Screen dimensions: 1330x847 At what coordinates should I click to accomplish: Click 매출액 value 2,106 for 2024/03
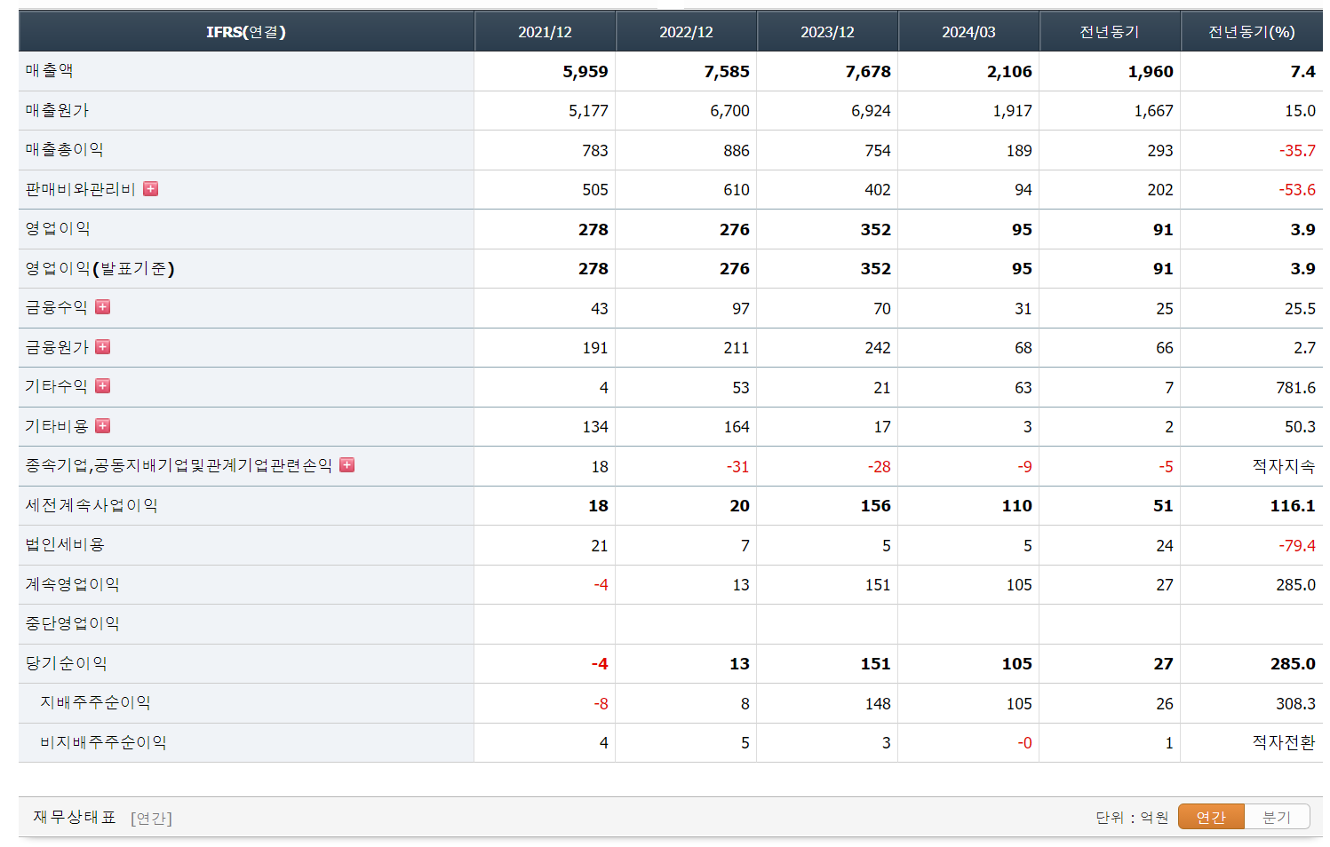1009,71
